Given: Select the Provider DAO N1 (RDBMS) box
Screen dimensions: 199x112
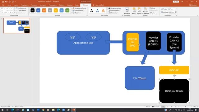Looking at the screenshot, I should click(x=153, y=41).
